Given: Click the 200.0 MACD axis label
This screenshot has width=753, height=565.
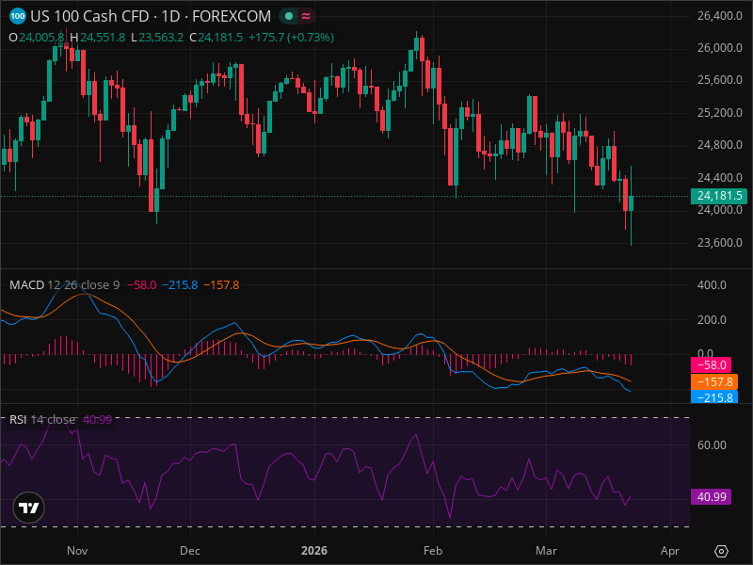Looking at the screenshot, I should 712,319.
